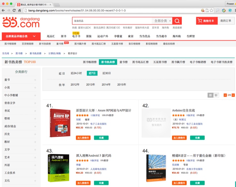Open 童书榜 with NEW badge
The height and width of the screenshot is (187, 236).
tap(60, 44)
